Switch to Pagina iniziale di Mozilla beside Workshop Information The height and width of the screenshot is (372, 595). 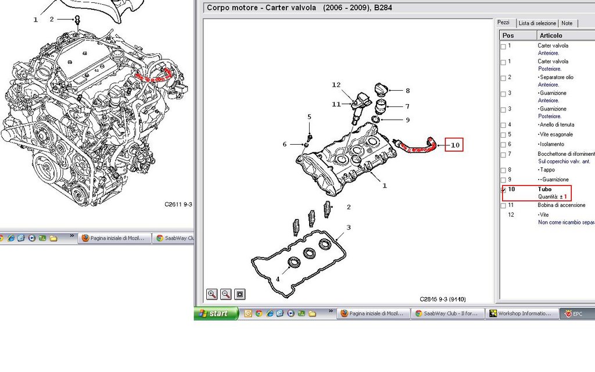tap(373, 313)
